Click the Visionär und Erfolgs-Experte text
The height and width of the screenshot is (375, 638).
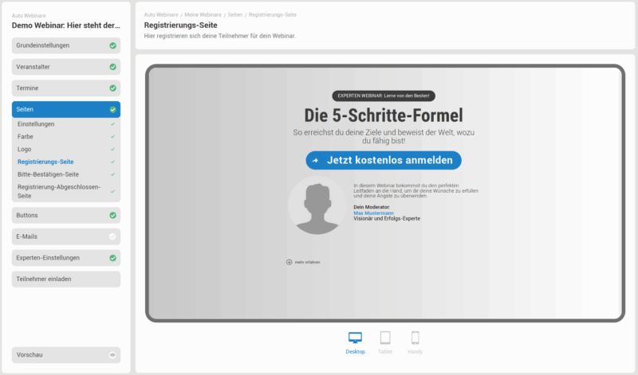tap(387, 219)
